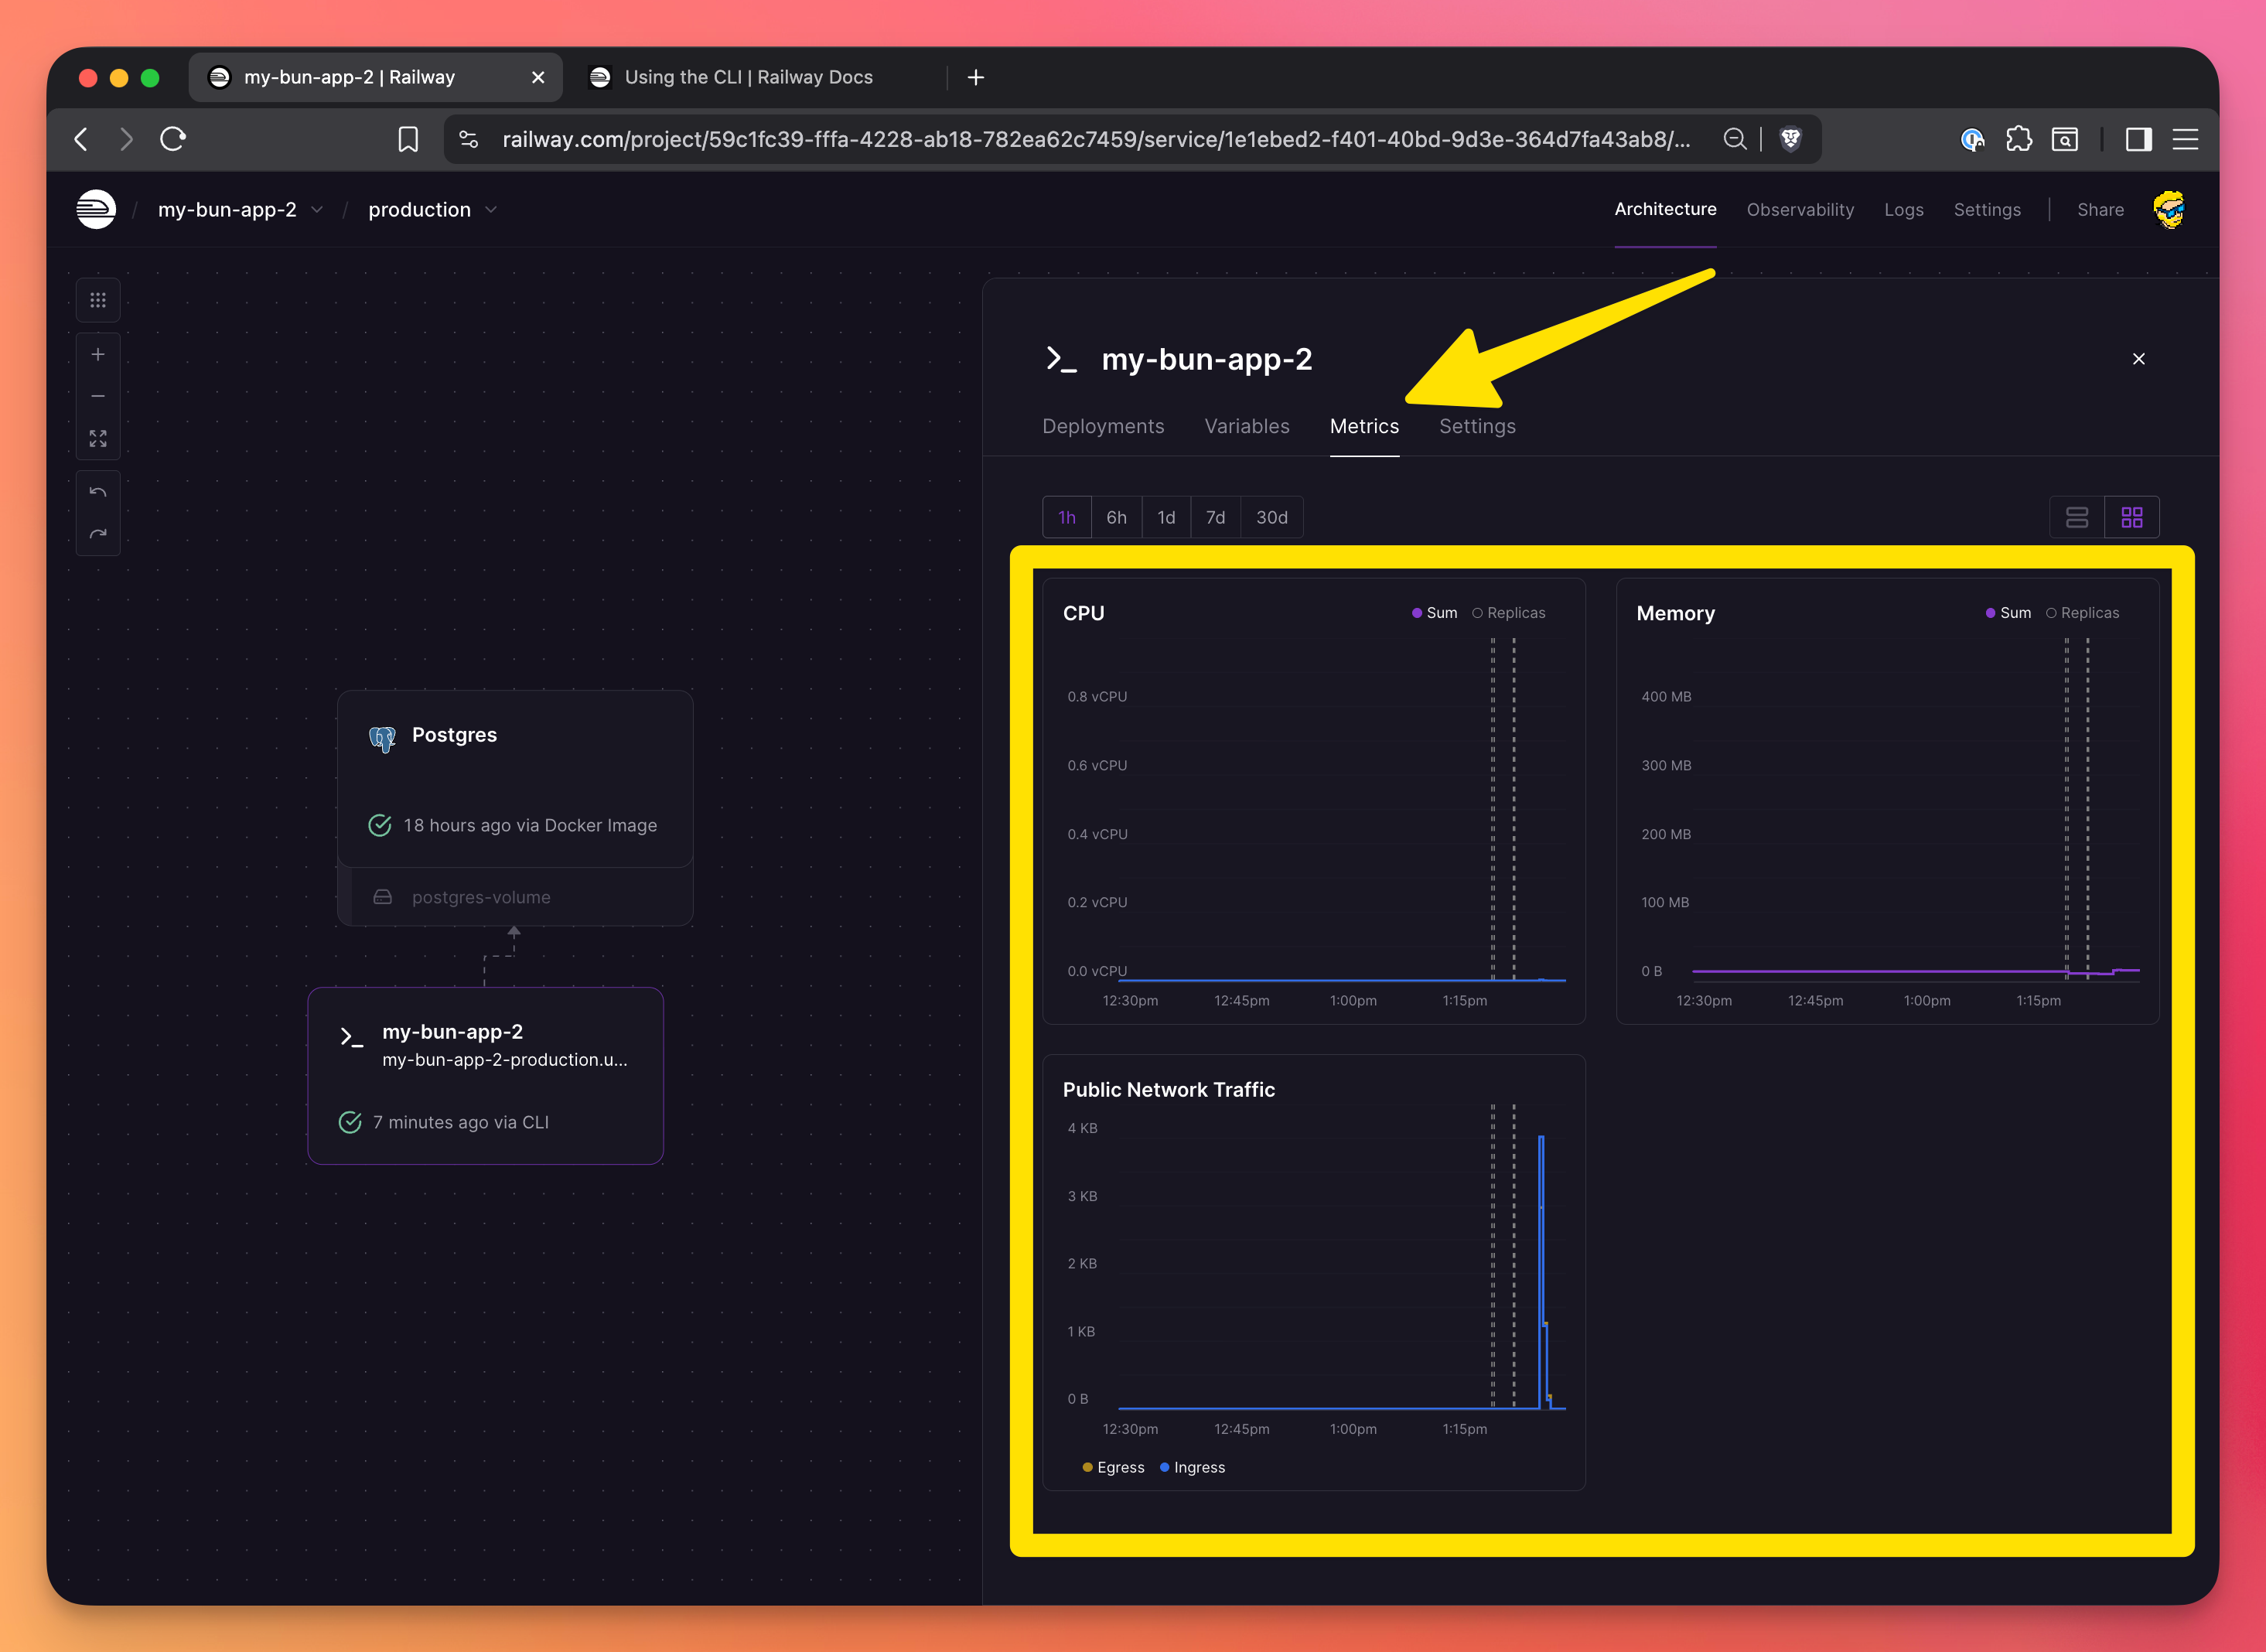Click the undo arrow icon
The image size is (2266, 1652).
point(98,492)
